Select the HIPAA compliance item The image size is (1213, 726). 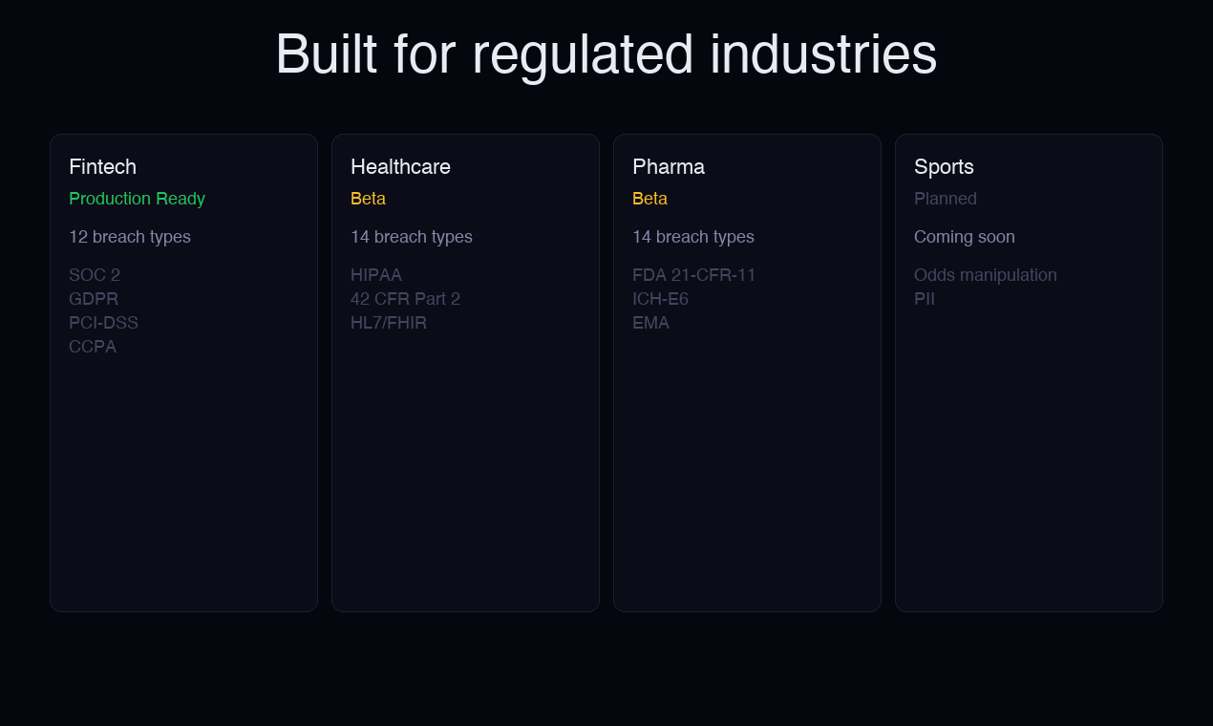(x=376, y=275)
